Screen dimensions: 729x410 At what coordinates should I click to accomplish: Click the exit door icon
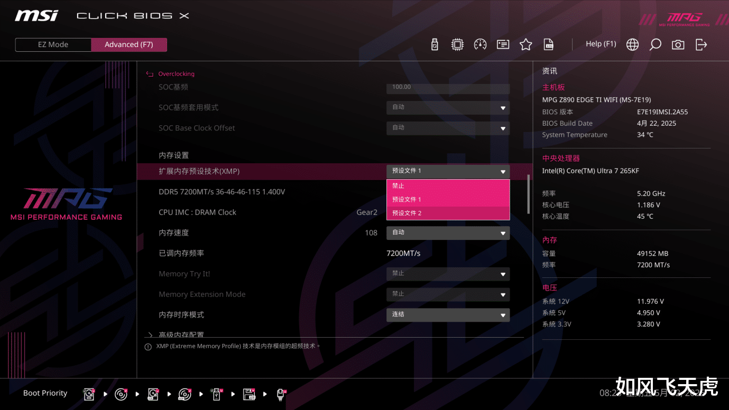[x=701, y=44]
